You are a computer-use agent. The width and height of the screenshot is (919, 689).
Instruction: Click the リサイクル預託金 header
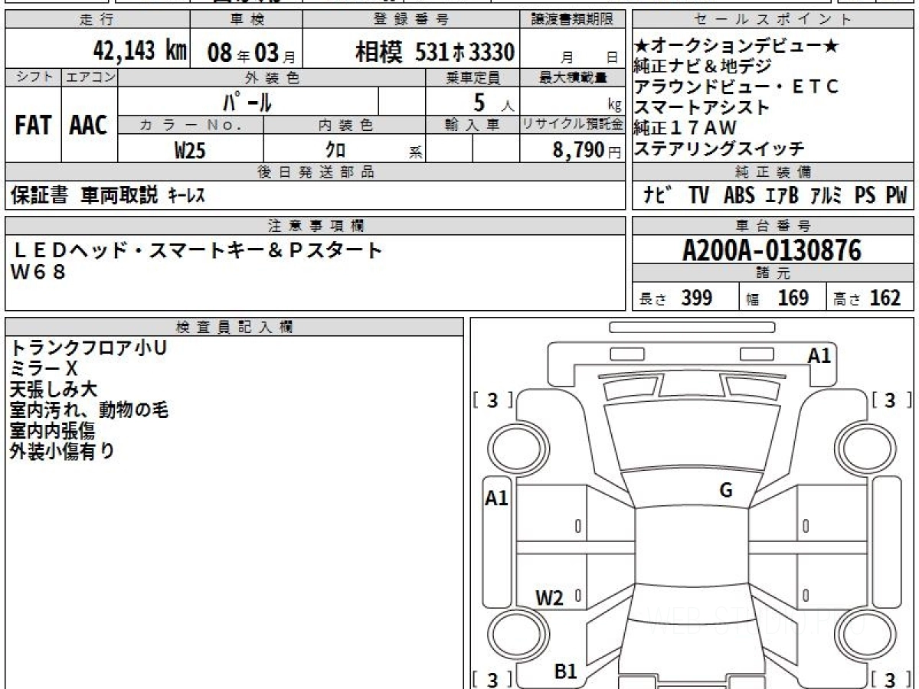click(573, 125)
